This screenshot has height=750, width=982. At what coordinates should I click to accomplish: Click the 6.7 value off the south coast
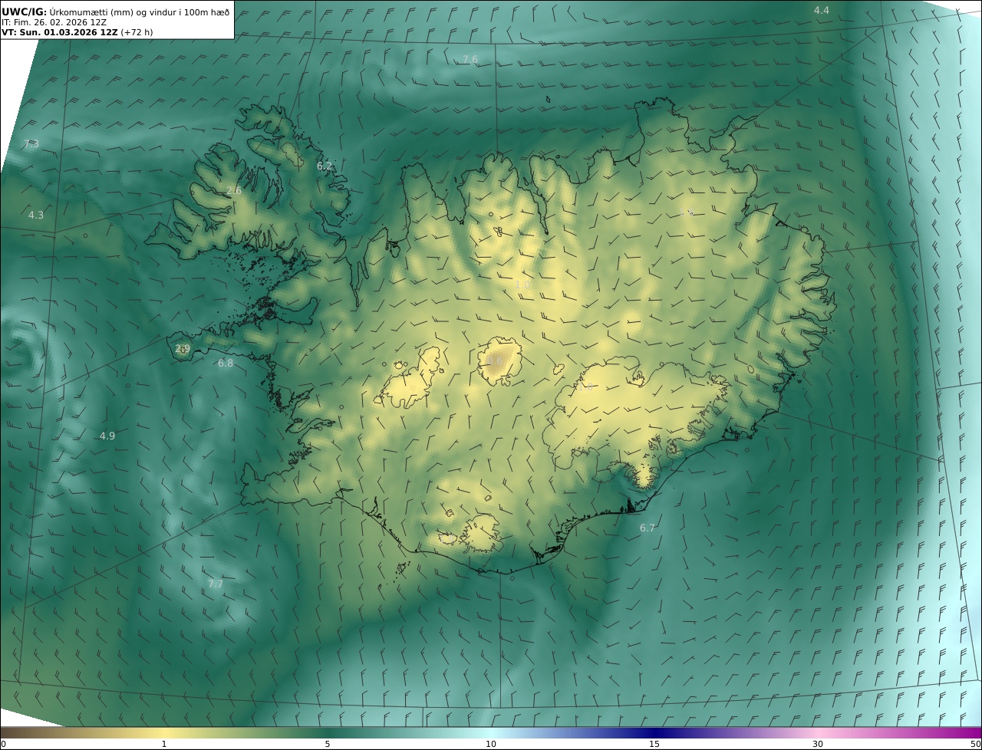(x=648, y=528)
